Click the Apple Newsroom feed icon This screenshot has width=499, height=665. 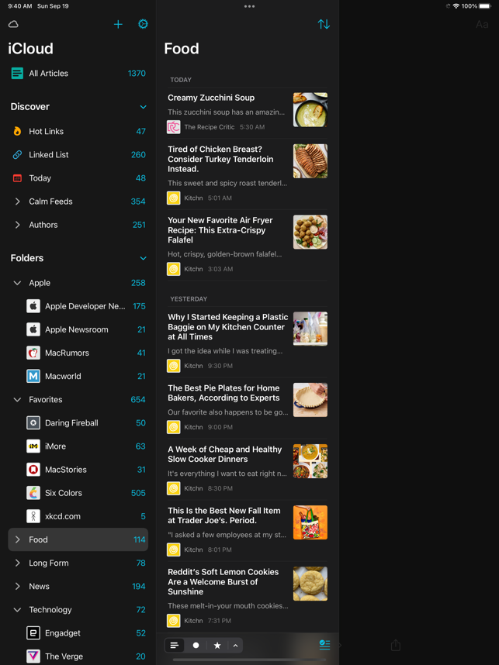coord(33,329)
